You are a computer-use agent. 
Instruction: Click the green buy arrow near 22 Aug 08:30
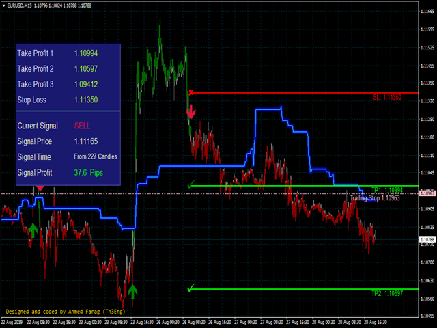tap(33, 230)
